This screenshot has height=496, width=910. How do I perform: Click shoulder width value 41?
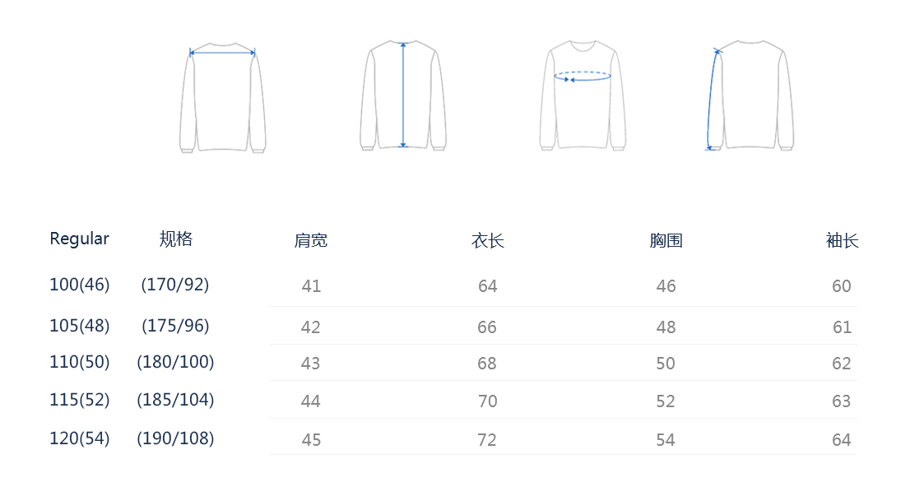click(x=311, y=286)
